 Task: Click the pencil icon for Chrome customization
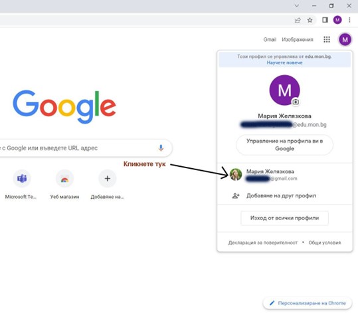[x=272, y=303]
